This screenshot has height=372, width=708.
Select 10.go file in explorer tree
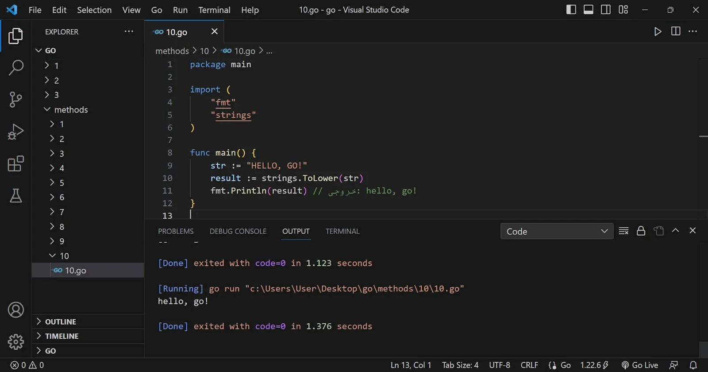pos(88,270)
